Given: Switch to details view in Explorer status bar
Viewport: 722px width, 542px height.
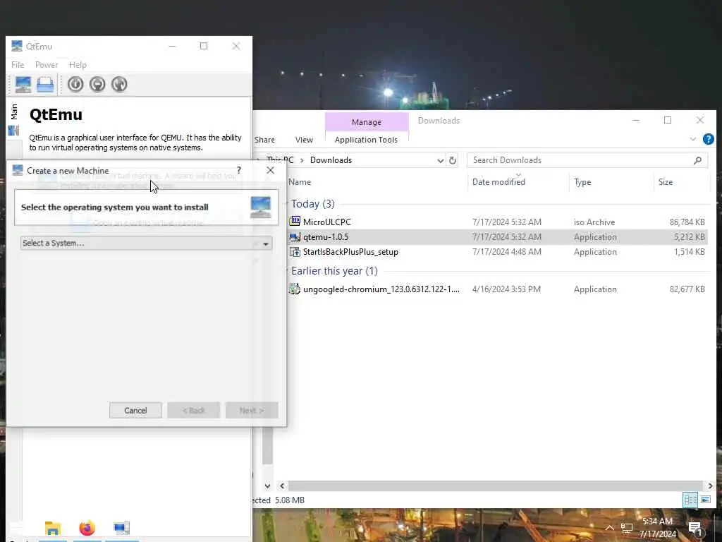Looking at the screenshot, I should [x=690, y=500].
